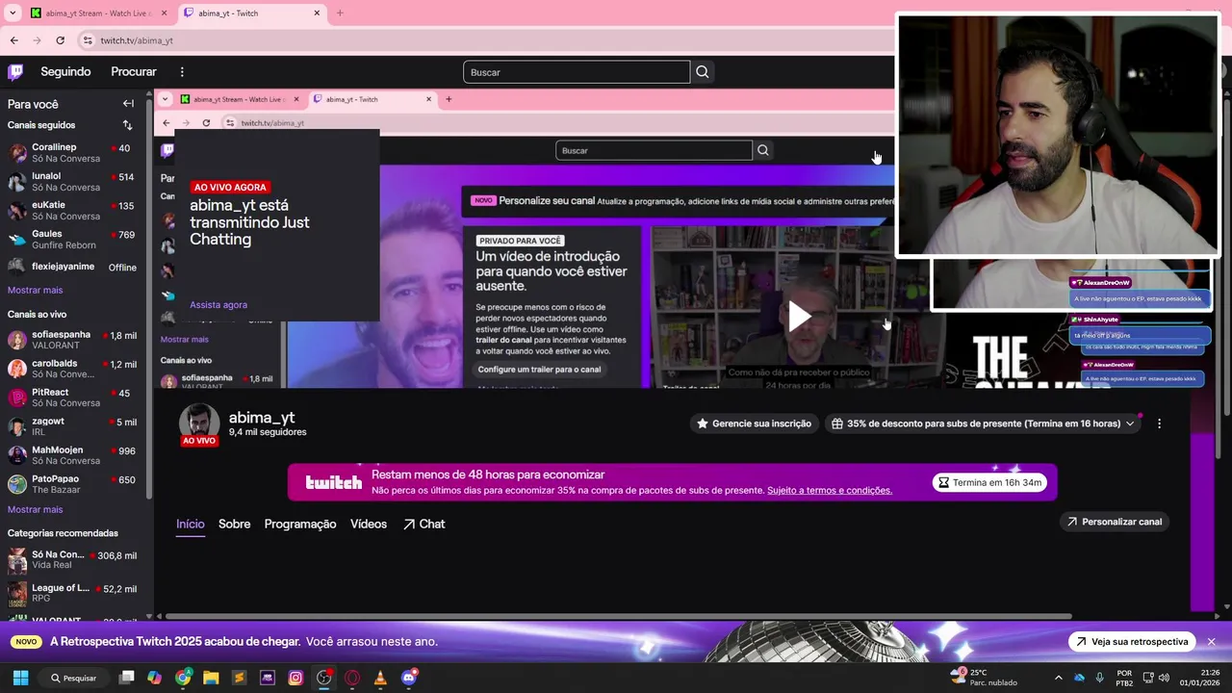This screenshot has width=1232, height=693.
Task: Open File Explorer from the taskbar
Action: [211, 678]
